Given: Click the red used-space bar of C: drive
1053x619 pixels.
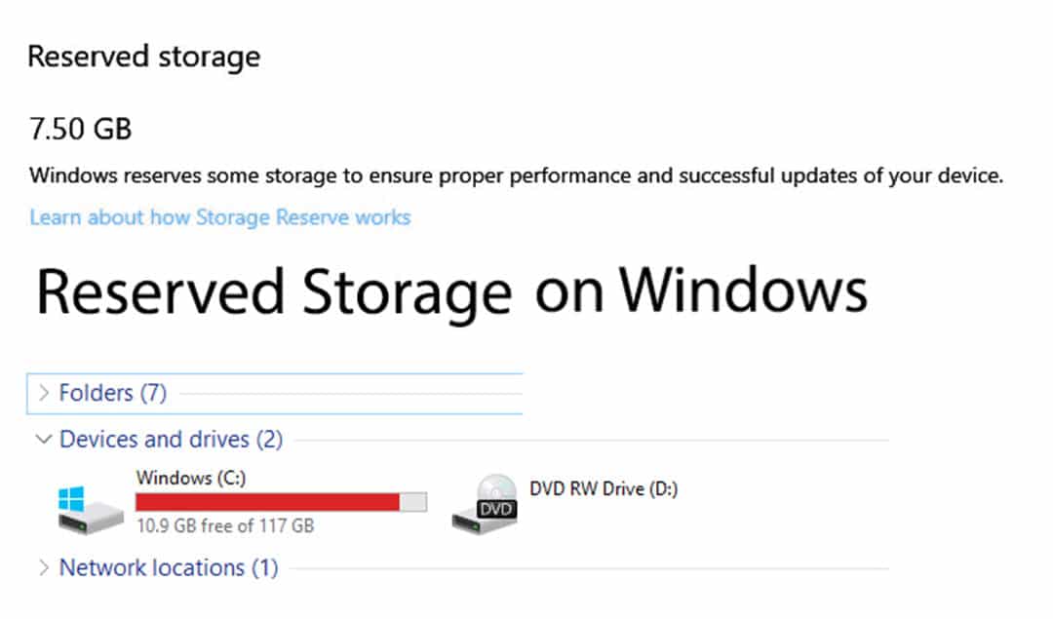Looking at the screenshot, I should point(267,502).
